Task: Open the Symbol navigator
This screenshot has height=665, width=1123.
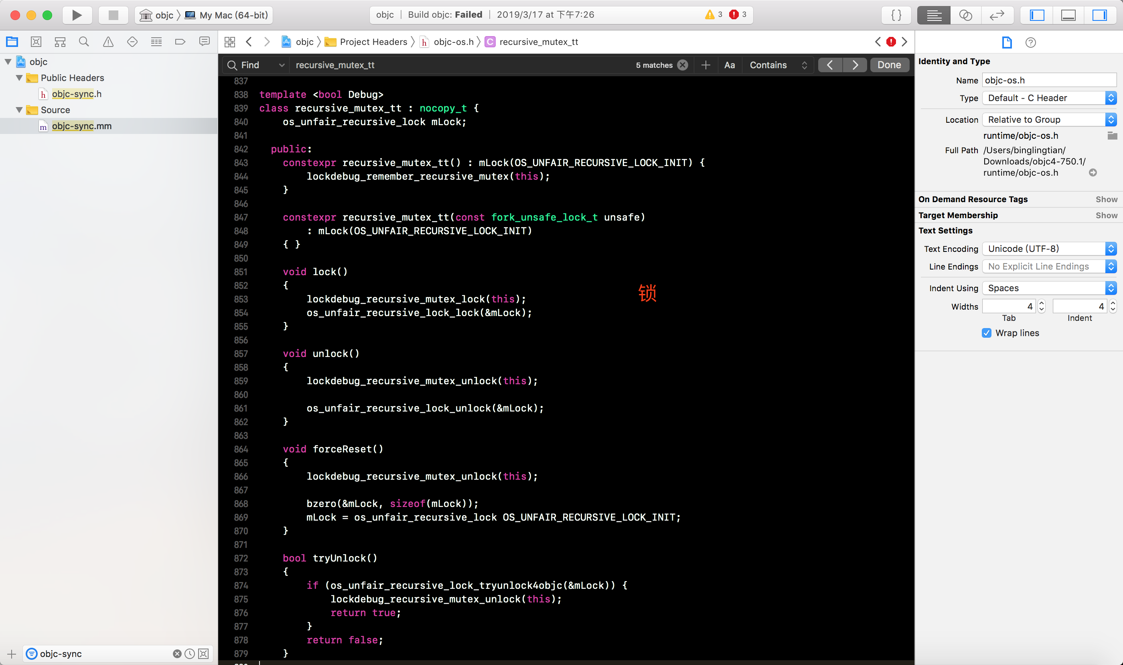Action: 60,42
